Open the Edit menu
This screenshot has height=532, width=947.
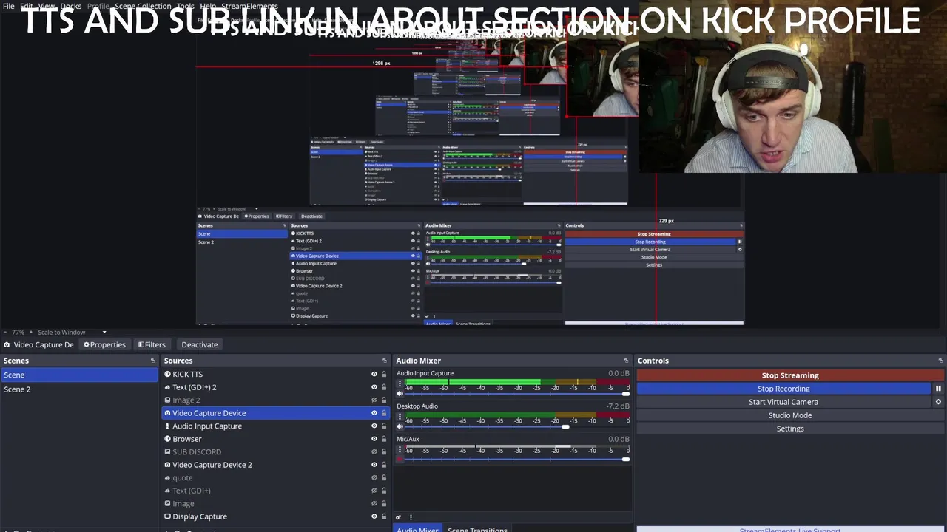click(27, 6)
